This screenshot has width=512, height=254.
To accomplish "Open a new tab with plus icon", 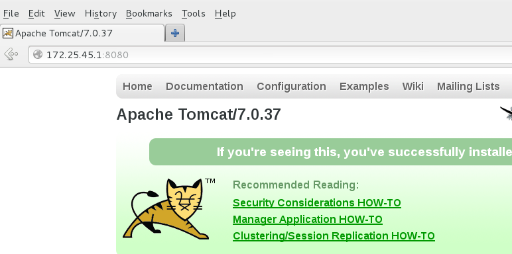I will click(x=175, y=33).
